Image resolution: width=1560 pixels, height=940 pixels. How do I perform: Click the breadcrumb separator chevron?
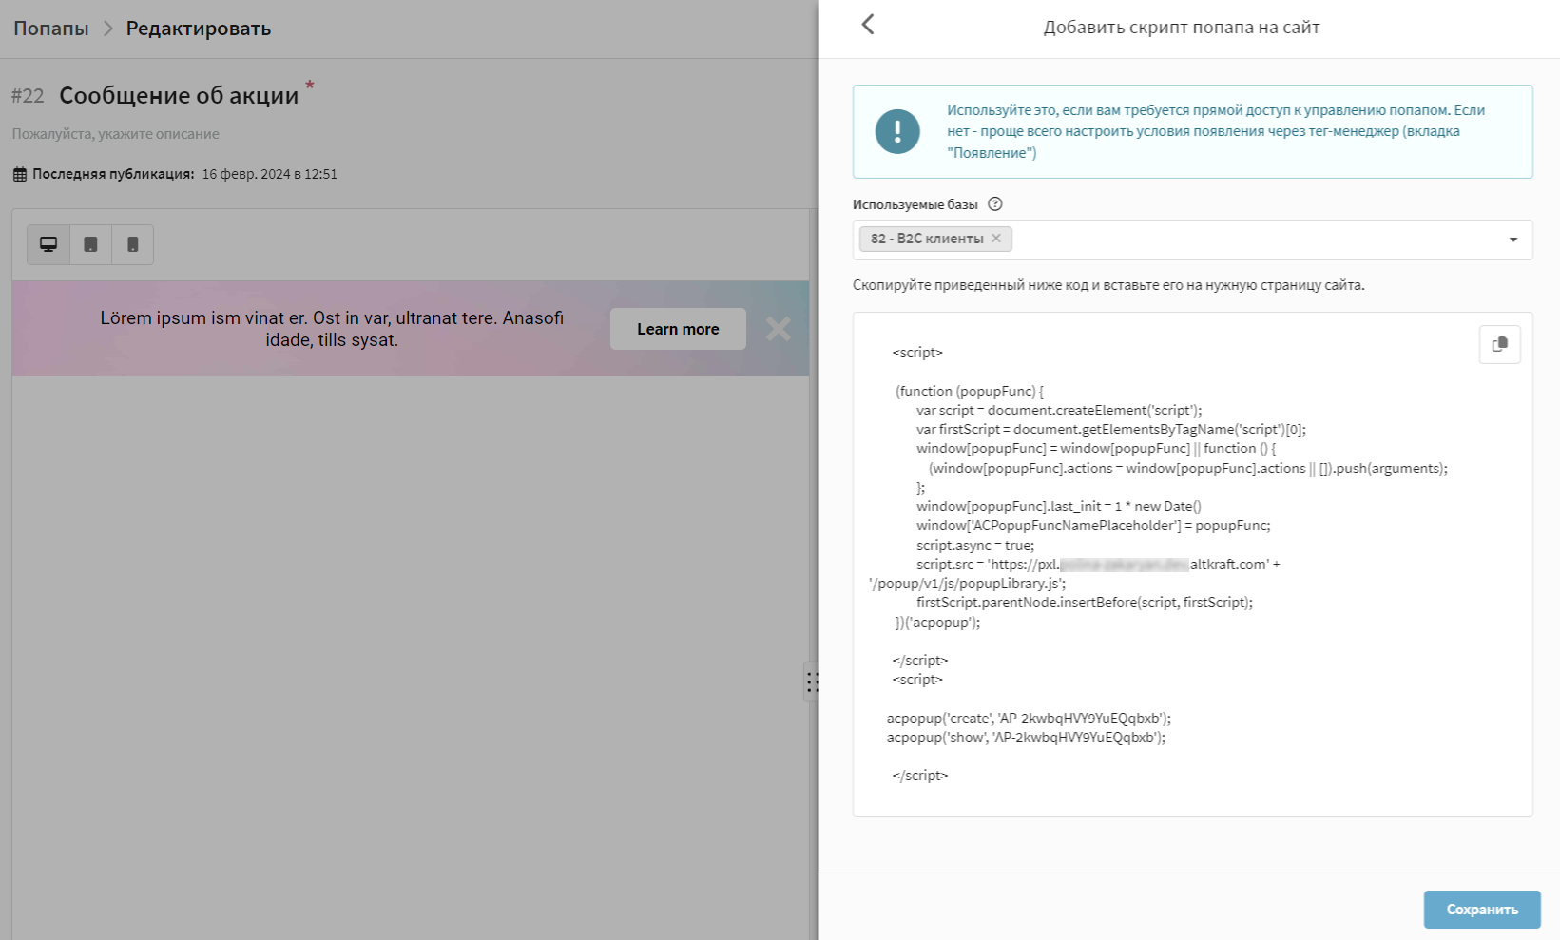(x=107, y=29)
